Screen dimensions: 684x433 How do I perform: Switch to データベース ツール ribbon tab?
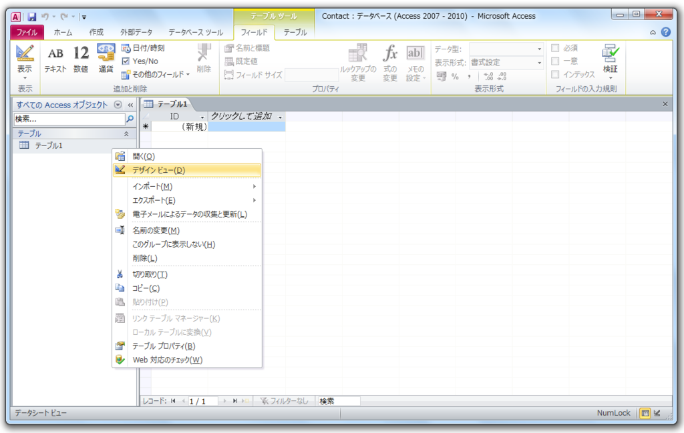[196, 32]
